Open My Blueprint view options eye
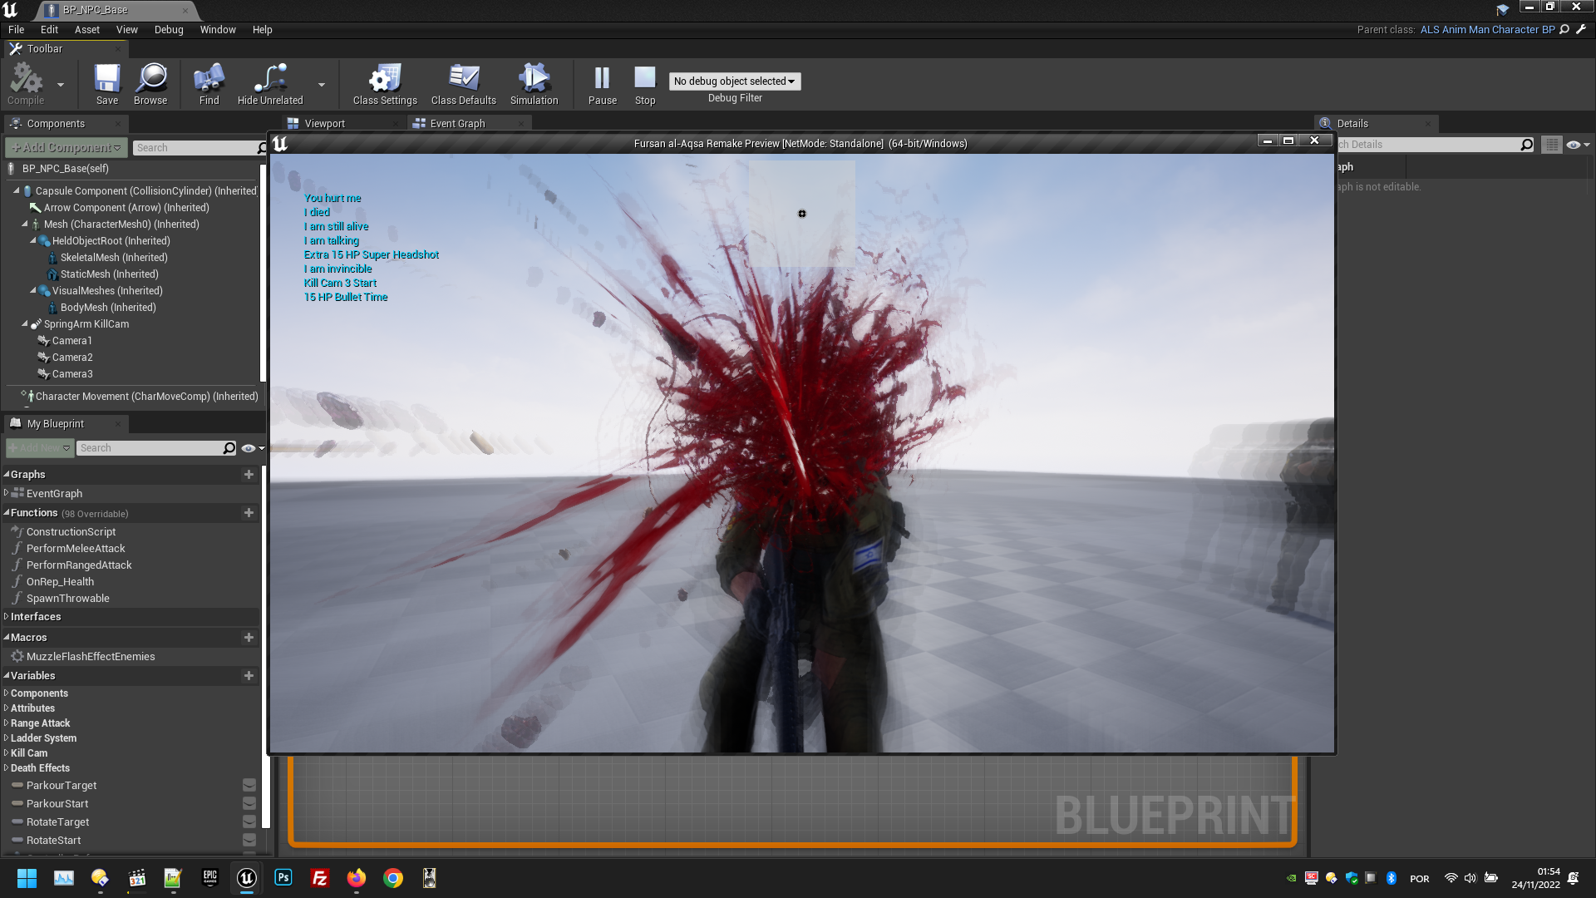The height and width of the screenshot is (898, 1596). (x=252, y=448)
